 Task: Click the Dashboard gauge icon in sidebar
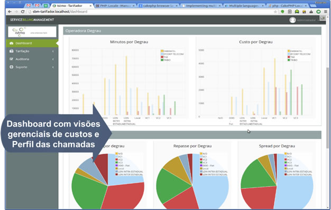12,43
